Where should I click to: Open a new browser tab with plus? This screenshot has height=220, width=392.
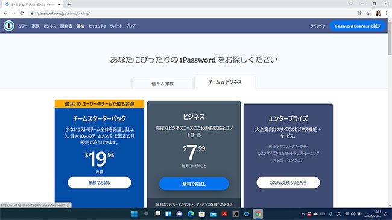tap(69, 4)
